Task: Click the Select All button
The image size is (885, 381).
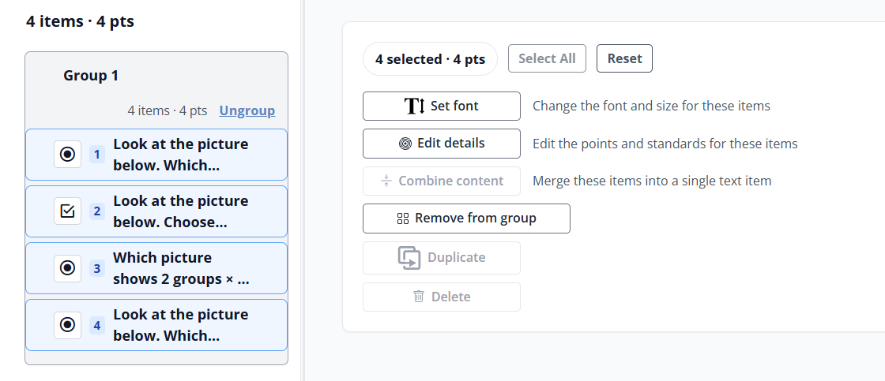Action: [x=547, y=58]
